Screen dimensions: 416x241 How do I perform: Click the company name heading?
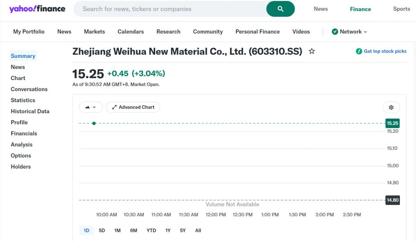(187, 51)
